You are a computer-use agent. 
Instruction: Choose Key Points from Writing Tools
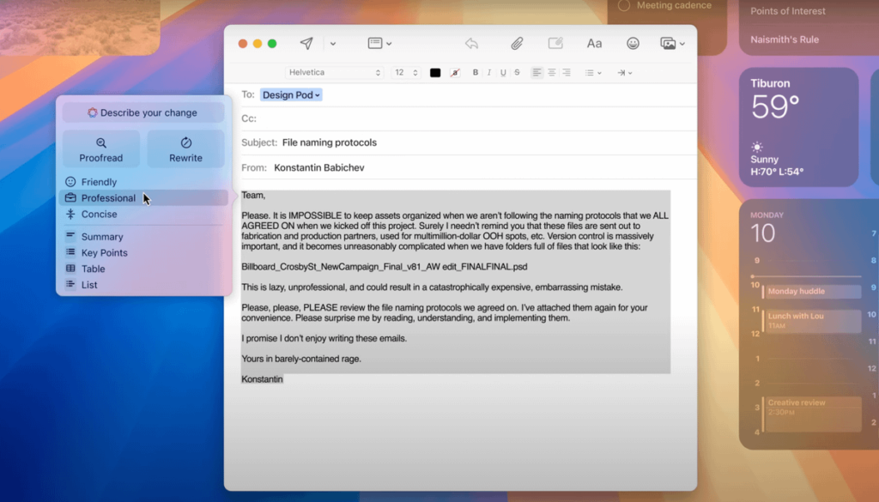(x=104, y=253)
